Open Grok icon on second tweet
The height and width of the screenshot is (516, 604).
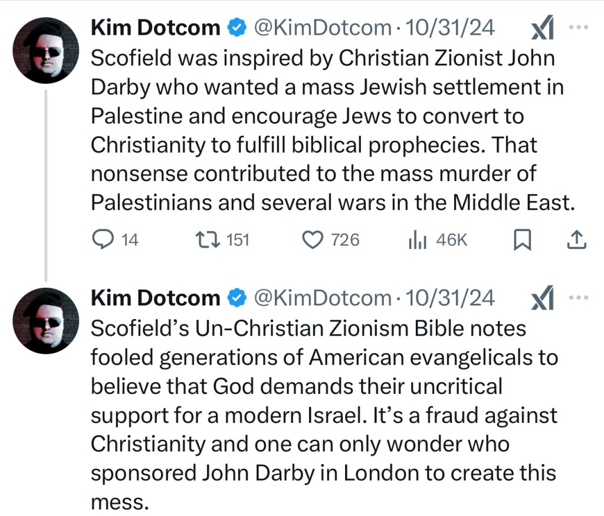click(x=542, y=300)
